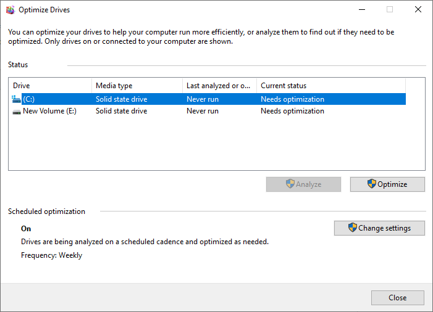Click the Last analyzed column header
The width and height of the screenshot is (433, 312).
pos(219,86)
